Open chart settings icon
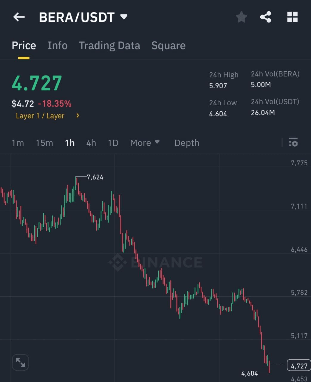This screenshot has width=311, height=382. 293,143
